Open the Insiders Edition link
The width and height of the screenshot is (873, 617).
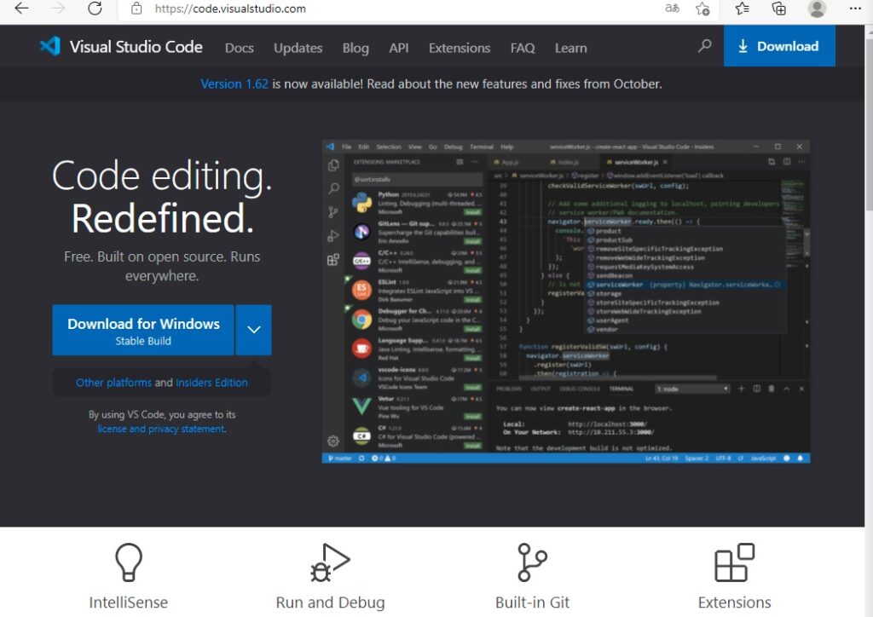point(211,383)
